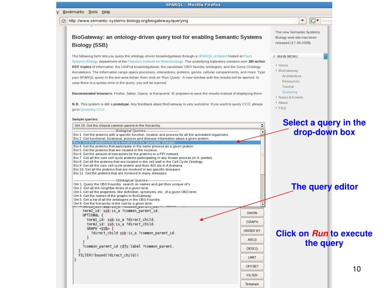Open the Flanders Institute for Biotechnology link
This screenshot has width=384, height=288.
pos(155,61)
